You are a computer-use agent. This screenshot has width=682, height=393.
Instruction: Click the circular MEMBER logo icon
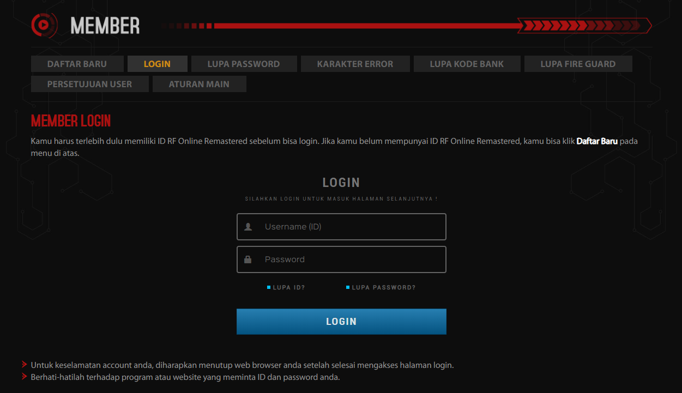(x=45, y=25)
